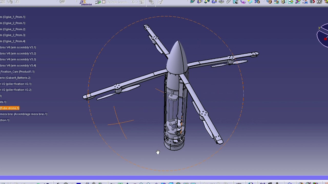Click the ENOVIA connect green-arrow icon
The width and height of the screenshot is (328, 184).
(98, 2)
